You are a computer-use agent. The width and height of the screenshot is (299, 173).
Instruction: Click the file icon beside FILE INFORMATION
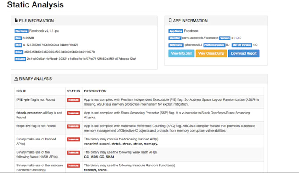point(16,20)
